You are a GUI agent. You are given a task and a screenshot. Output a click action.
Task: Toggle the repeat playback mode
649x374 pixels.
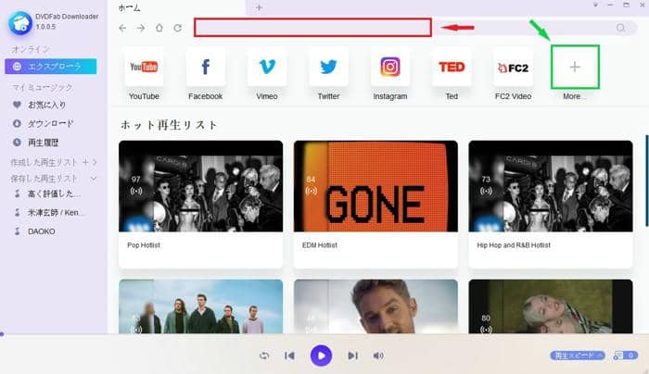pyautogui.click(x=264, y=355)
